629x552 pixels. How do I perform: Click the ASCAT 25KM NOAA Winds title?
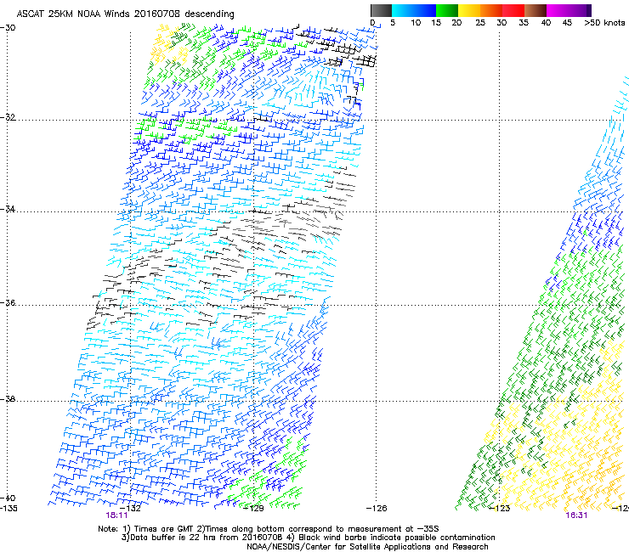pyautogui.click(x=125, y=14)
